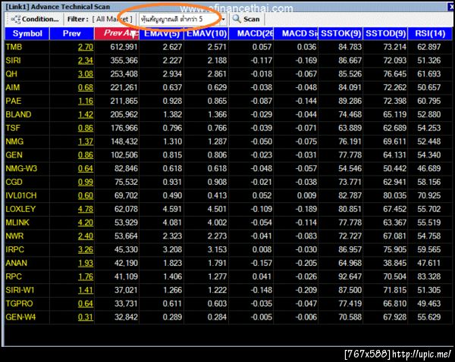This screenshot has width=455, height=362.
Task: Click SIRI MACD value -0.117
Action: coord(262,61)
